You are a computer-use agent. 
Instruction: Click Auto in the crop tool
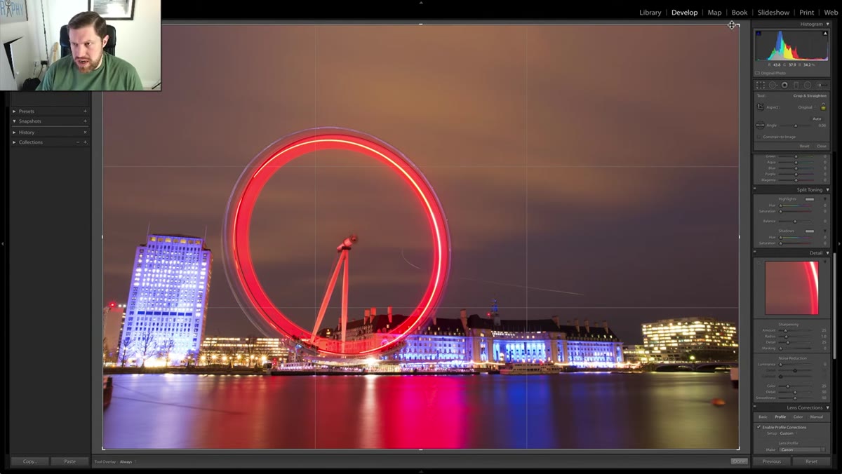(x=817, y=119)
